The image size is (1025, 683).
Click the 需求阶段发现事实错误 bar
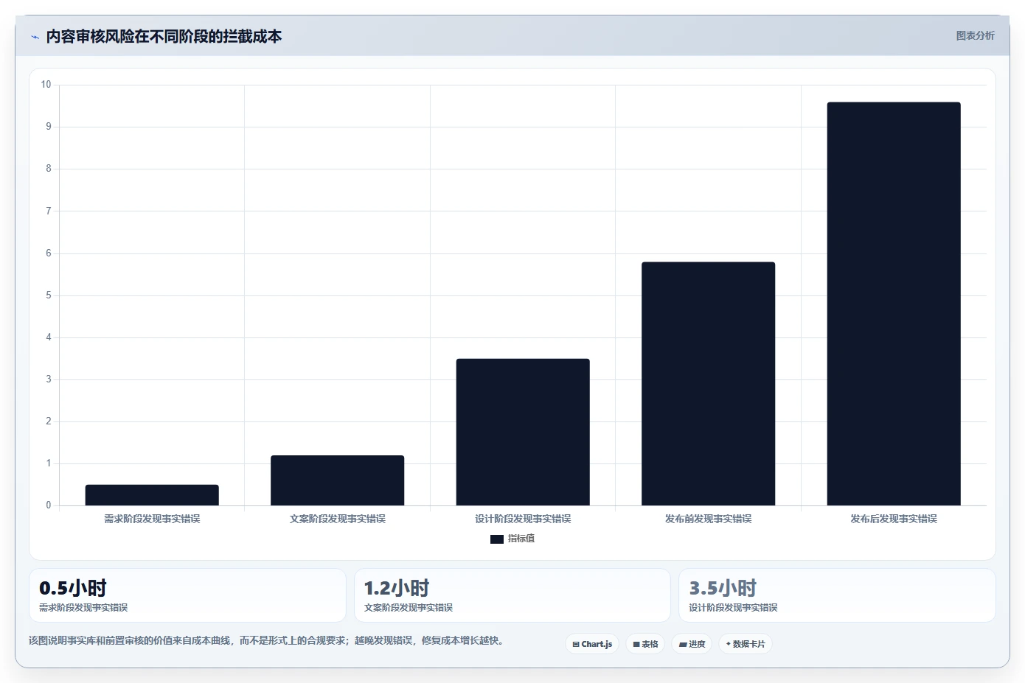click(x=152, y=495)
